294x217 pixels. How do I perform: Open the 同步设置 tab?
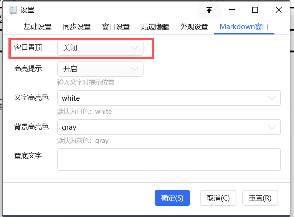[77, 27]
